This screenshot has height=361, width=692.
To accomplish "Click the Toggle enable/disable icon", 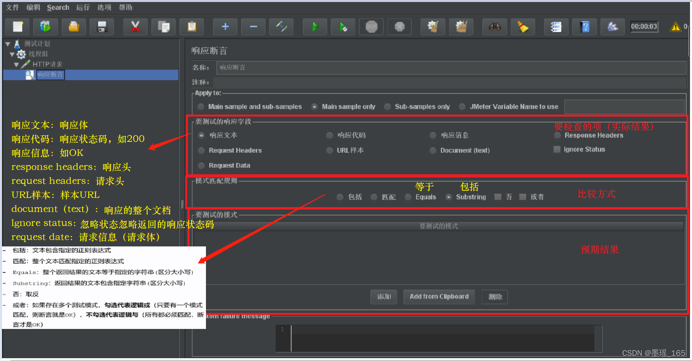I will (x=281, y=27).
